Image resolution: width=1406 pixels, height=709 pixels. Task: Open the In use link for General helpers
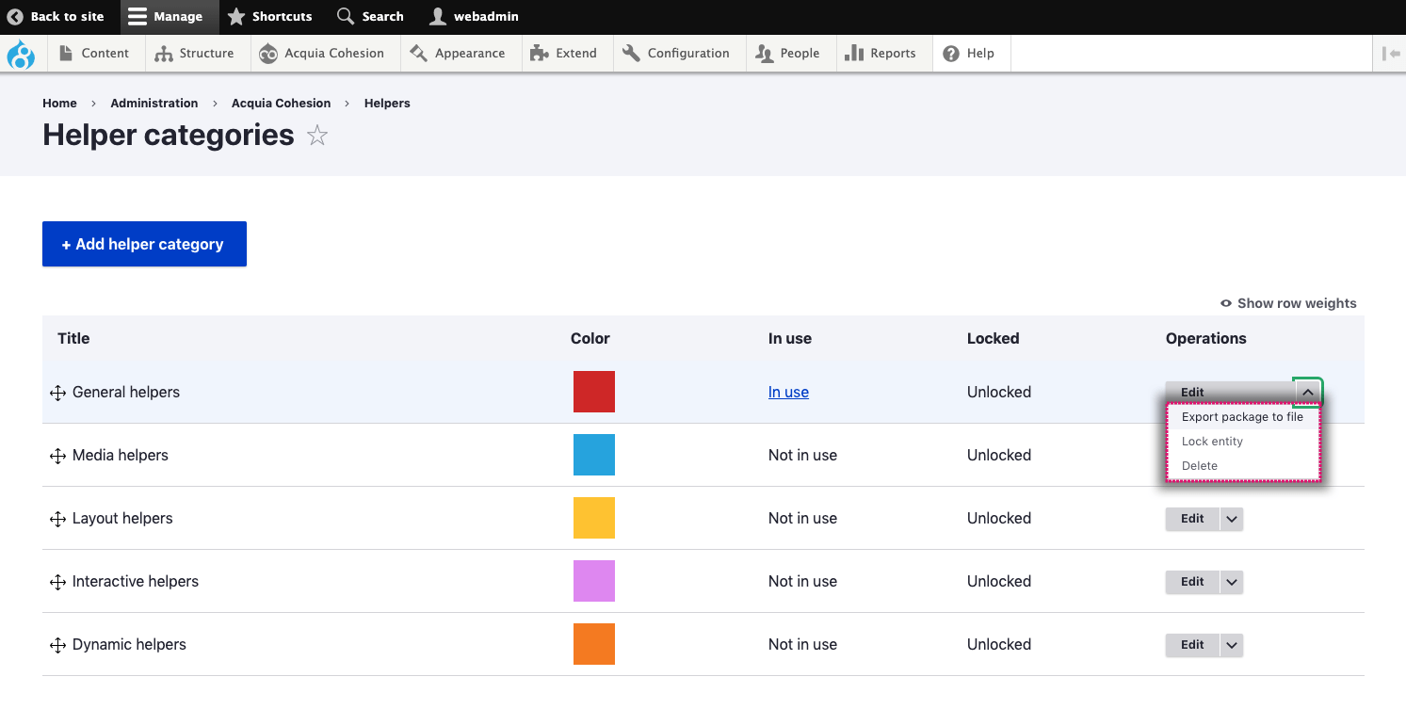[x=788, y=393]
